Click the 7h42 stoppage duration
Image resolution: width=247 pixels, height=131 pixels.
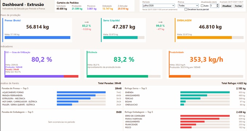point(119,92)
